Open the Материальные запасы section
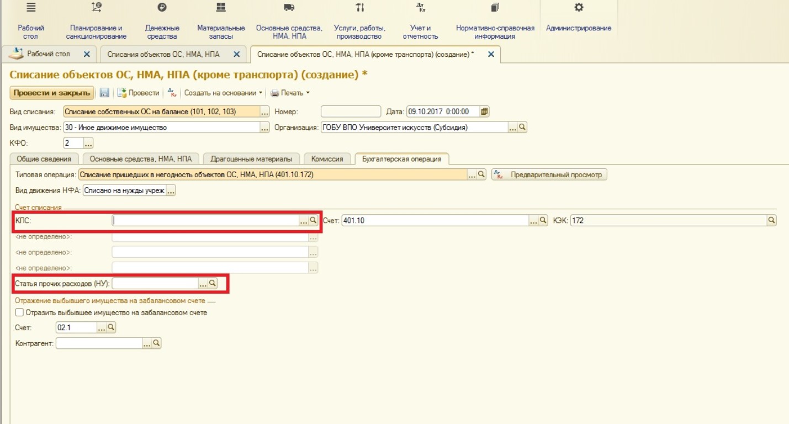 click(221, 22)
